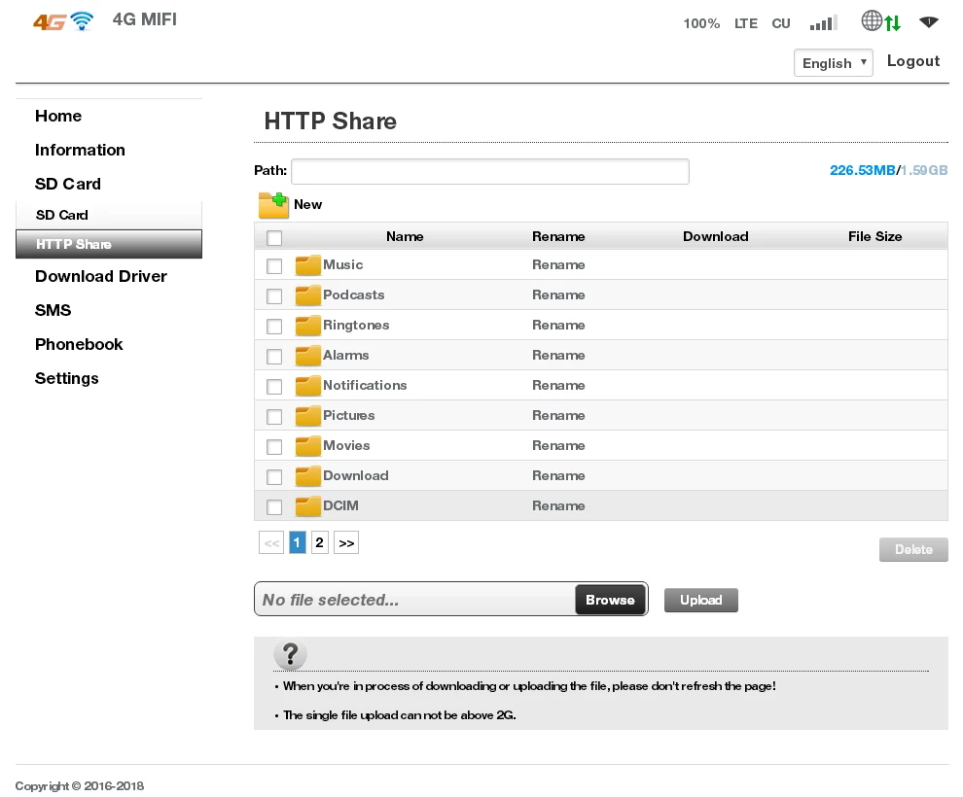
Task: Click the Delete button
Action: tap(913, 550)
